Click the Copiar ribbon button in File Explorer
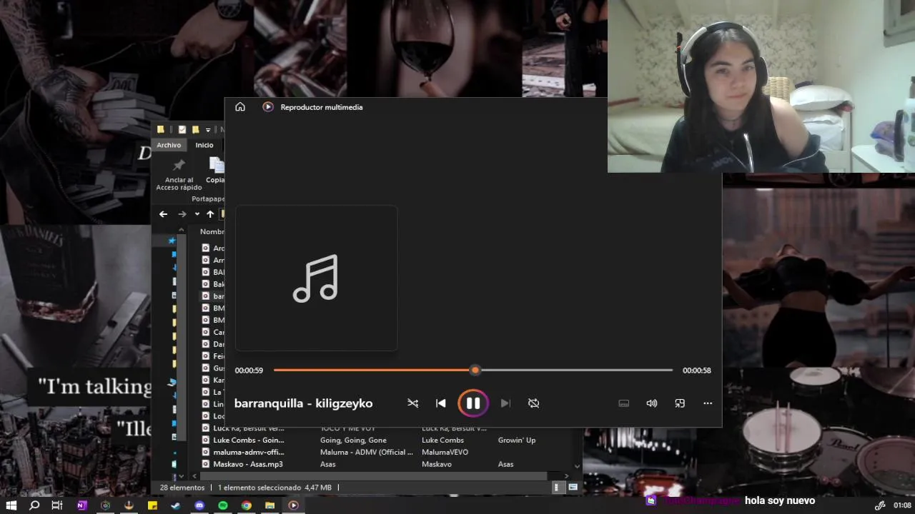 pos(215,171)
